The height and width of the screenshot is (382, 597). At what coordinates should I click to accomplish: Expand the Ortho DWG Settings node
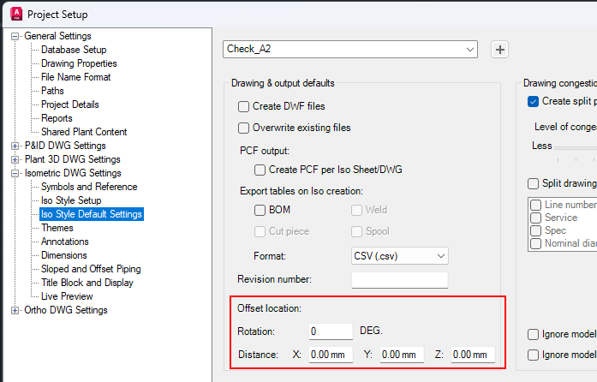15,310
